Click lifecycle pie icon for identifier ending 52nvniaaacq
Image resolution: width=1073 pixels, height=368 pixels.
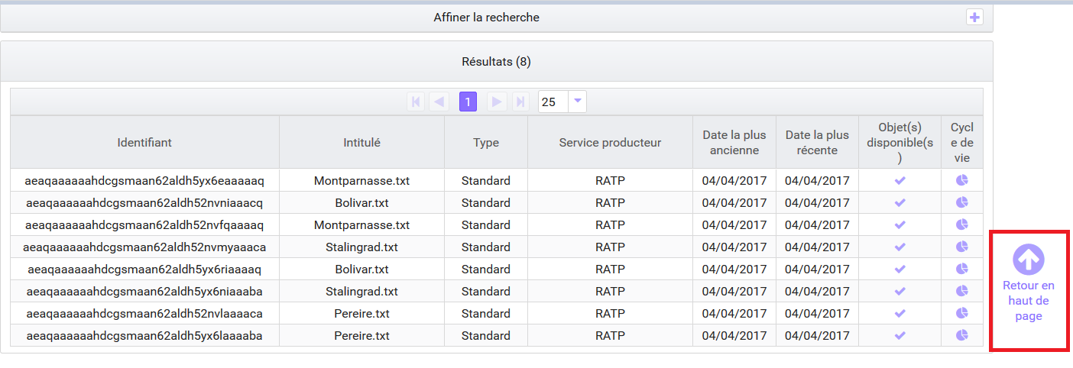point(962,202)
